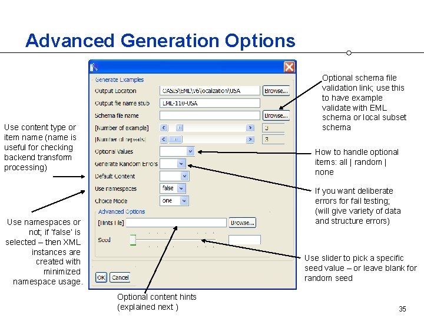Click the Schema file name field
This screenshot has height=318, width=424.
pos(210,115)
